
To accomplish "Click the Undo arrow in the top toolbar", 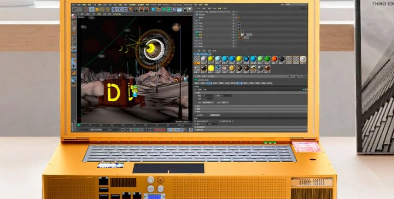I will point(74,9).
